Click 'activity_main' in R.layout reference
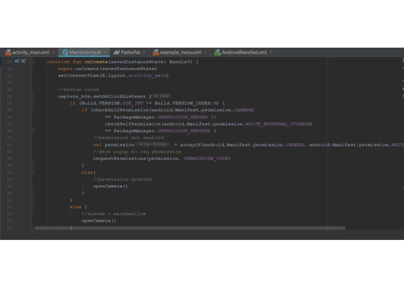The image size is (404, 287). pos(148,76)
